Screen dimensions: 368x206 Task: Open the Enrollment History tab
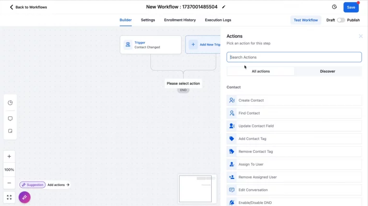click(x=180, y=20)
